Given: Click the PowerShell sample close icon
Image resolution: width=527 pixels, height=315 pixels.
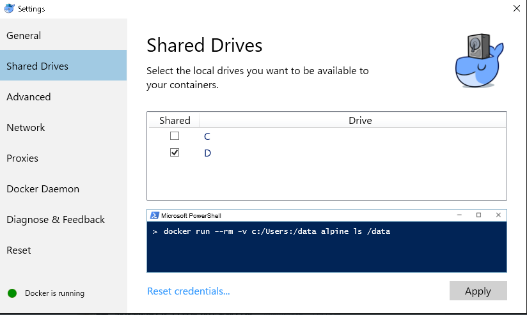Looking at the screenshot, I should (x=498, y=215).
